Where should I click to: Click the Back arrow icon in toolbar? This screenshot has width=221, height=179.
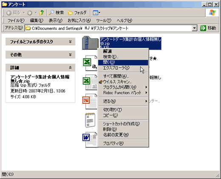click(9, 13)
